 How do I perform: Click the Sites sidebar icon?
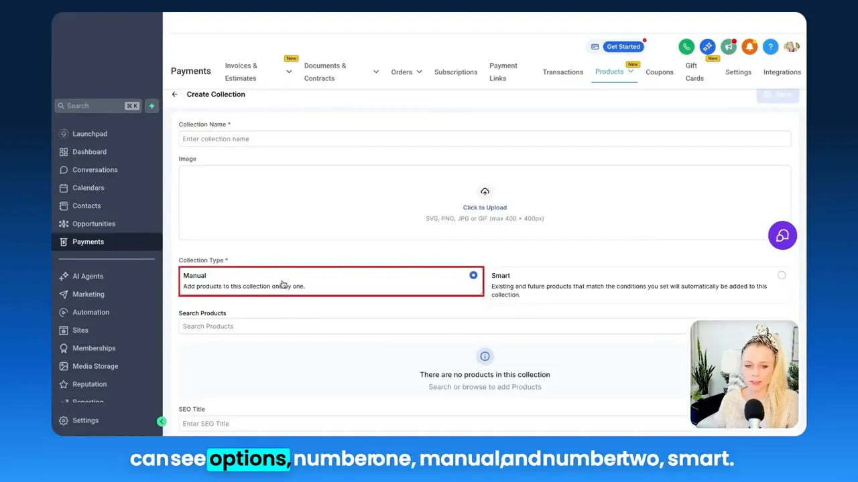pos(64,331)
